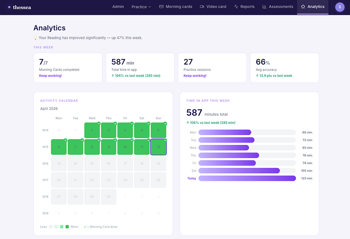Image resolution: width=350 pixels, height=239 pixels.
Task: Select April 9 calendar day
Action: 109,147
